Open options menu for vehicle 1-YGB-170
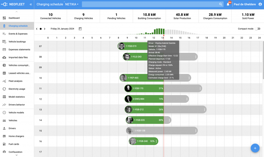The image size is (264, 157). coord(200,88)
